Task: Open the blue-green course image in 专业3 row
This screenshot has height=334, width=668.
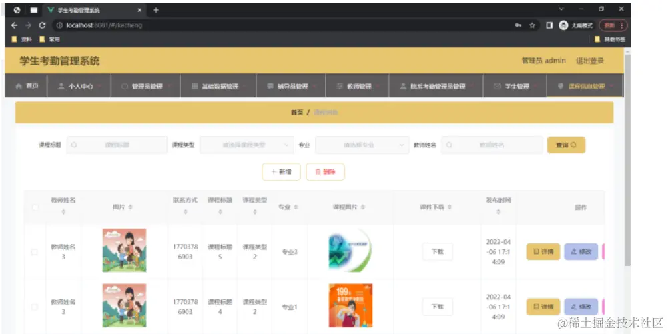Action: click(x=350, y=251)
